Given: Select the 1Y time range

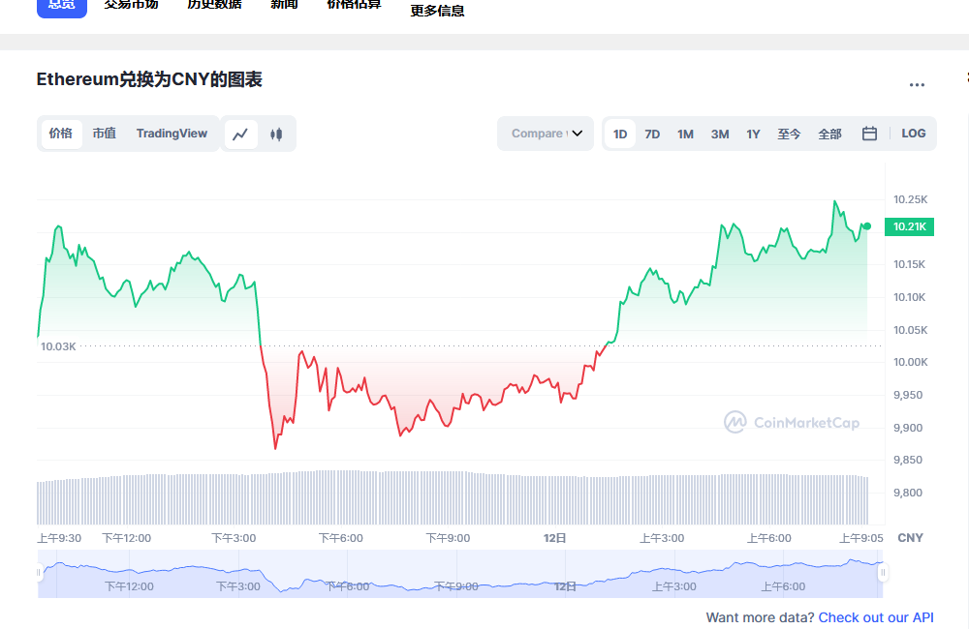Looking at the screenshot, I should pos(753,134).
